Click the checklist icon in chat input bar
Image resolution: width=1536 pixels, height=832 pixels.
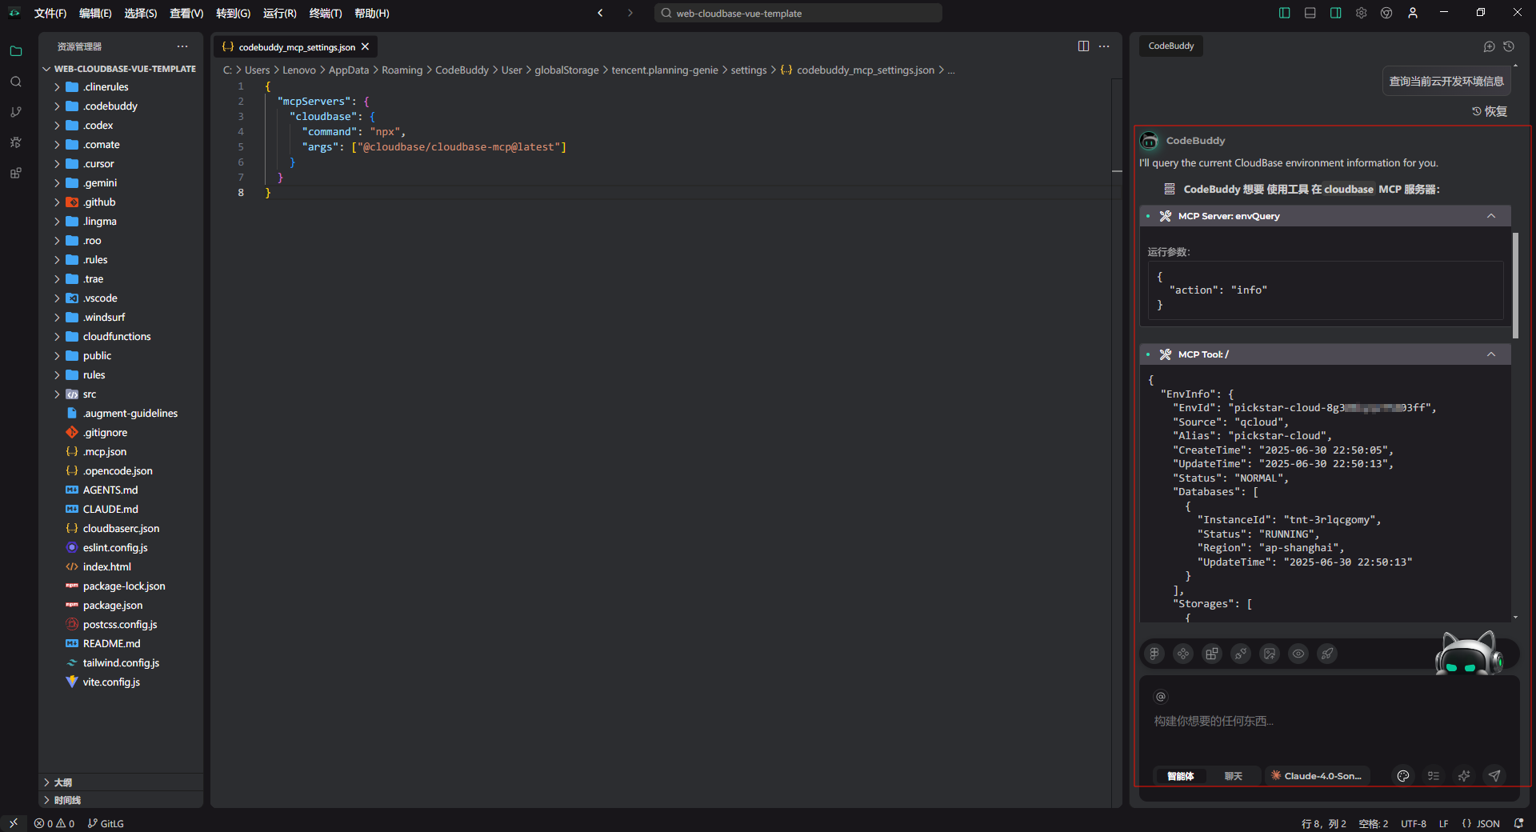[x=1434, y=776]
